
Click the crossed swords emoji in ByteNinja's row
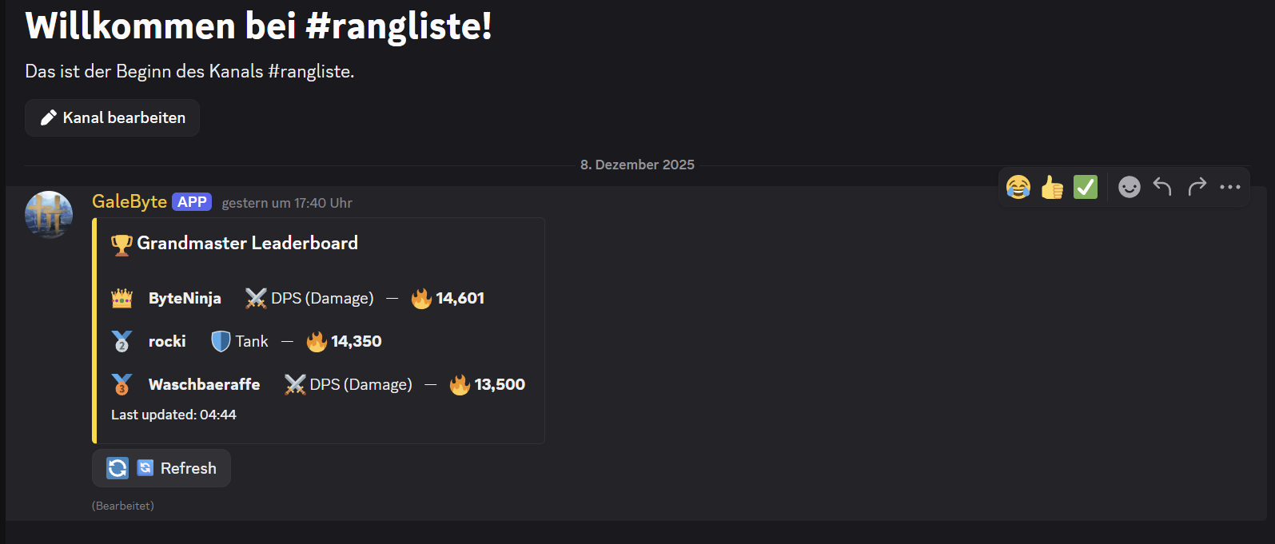pyautogui.click(x=256, y=299)
